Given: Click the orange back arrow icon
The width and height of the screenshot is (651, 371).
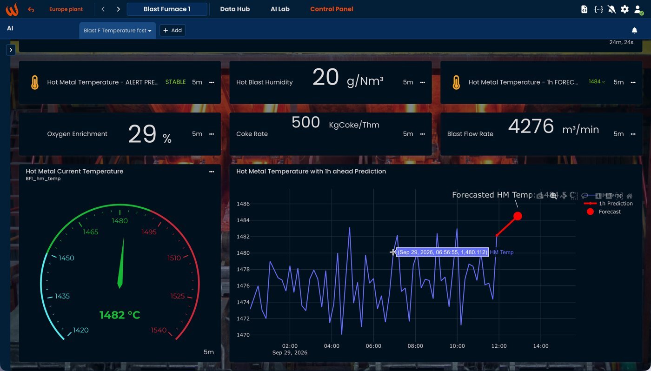Looking at the screenshot, I should point(31,9).
